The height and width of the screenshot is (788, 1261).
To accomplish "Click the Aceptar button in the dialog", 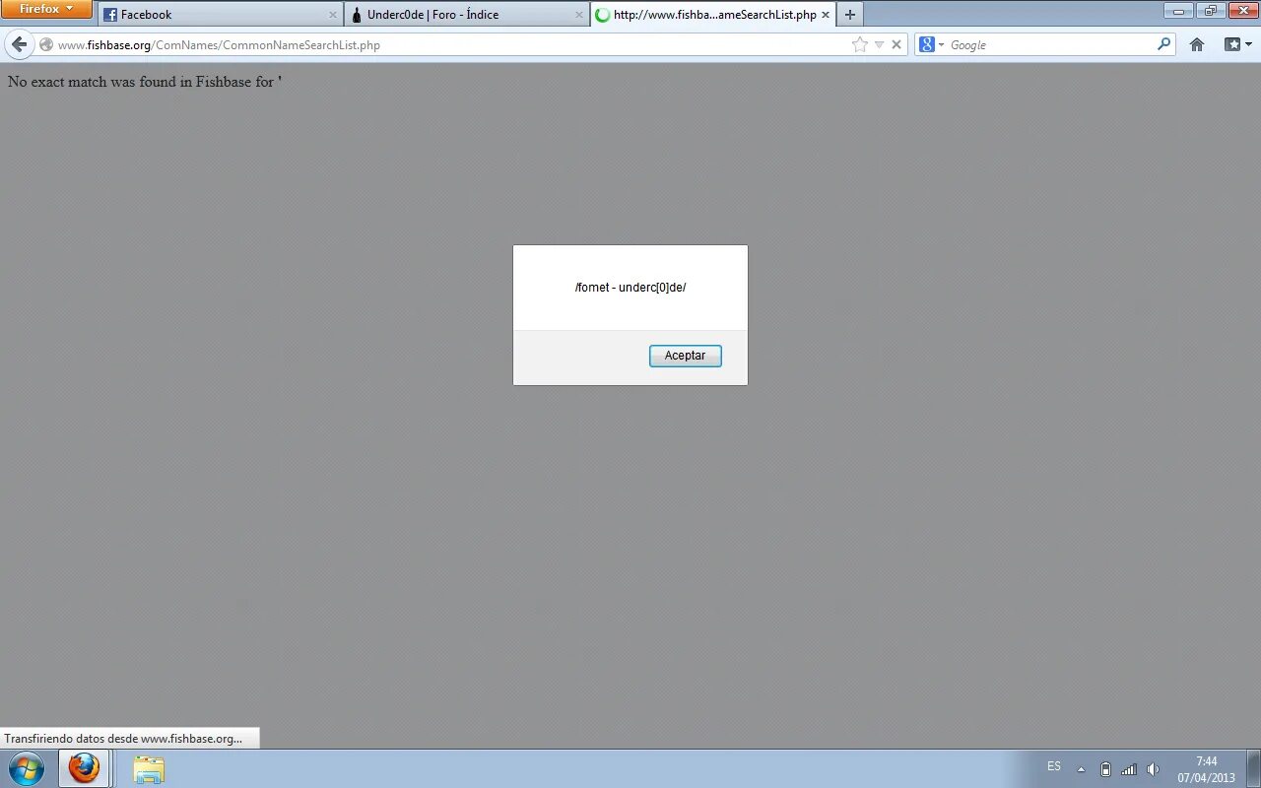I will (x=685, y=356).
